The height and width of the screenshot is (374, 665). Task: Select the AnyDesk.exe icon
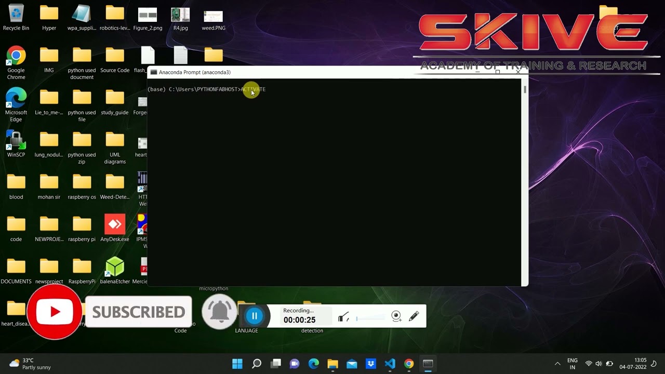coord(115,229)
